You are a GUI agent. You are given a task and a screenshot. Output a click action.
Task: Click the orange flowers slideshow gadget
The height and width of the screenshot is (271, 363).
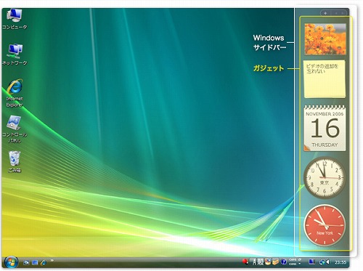pos(325,39)
